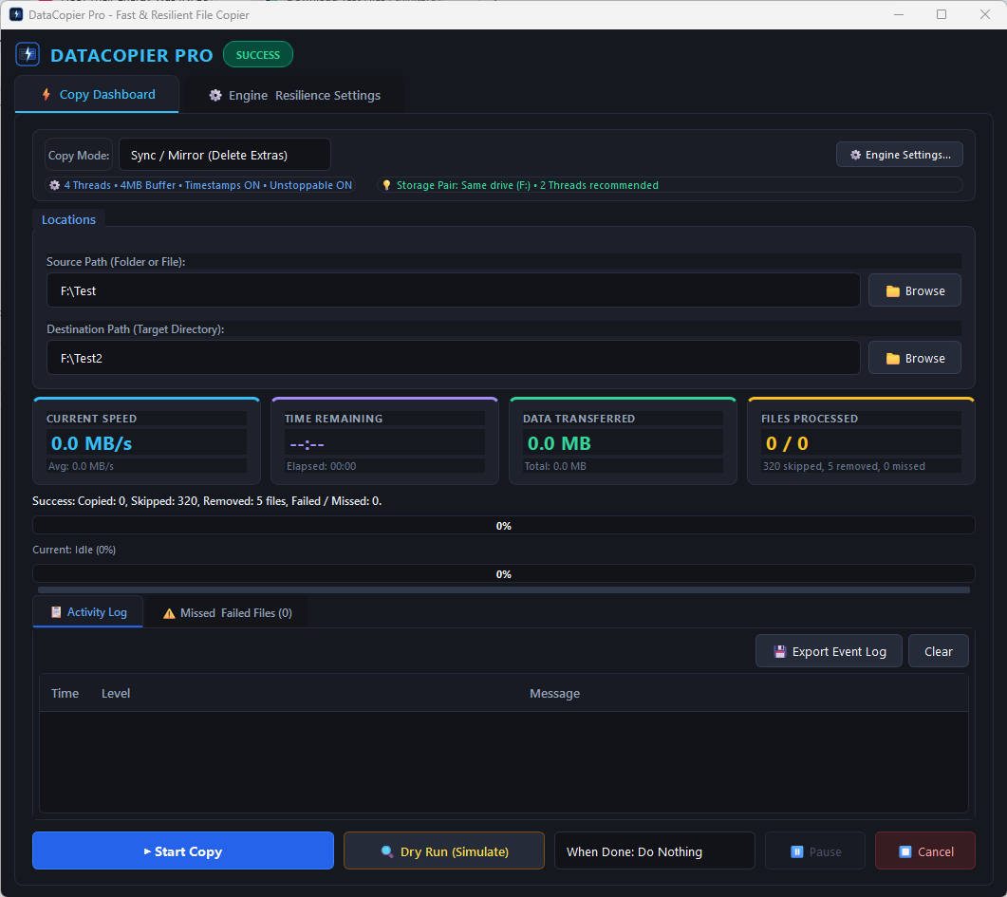The width and height of the screenshot is (1007, 897).
Task: Click the Total: 0.0 MB text
Action: [555, 466]
